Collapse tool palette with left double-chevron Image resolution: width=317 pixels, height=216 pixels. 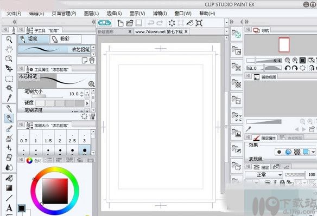[15, 22]
